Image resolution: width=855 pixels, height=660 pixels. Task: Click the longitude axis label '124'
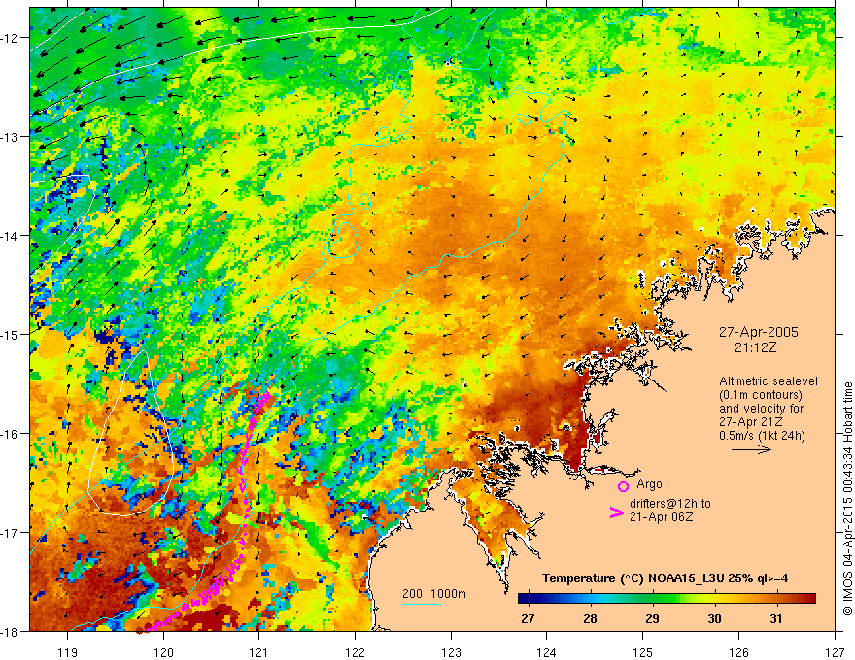[547, 652]
